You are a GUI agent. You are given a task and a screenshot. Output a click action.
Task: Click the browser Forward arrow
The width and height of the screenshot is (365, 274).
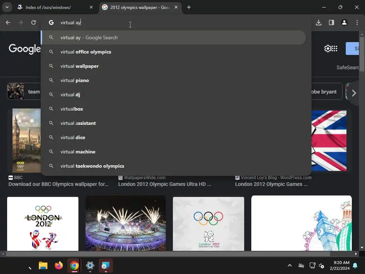pyautogui.click(x=21, y=22)
